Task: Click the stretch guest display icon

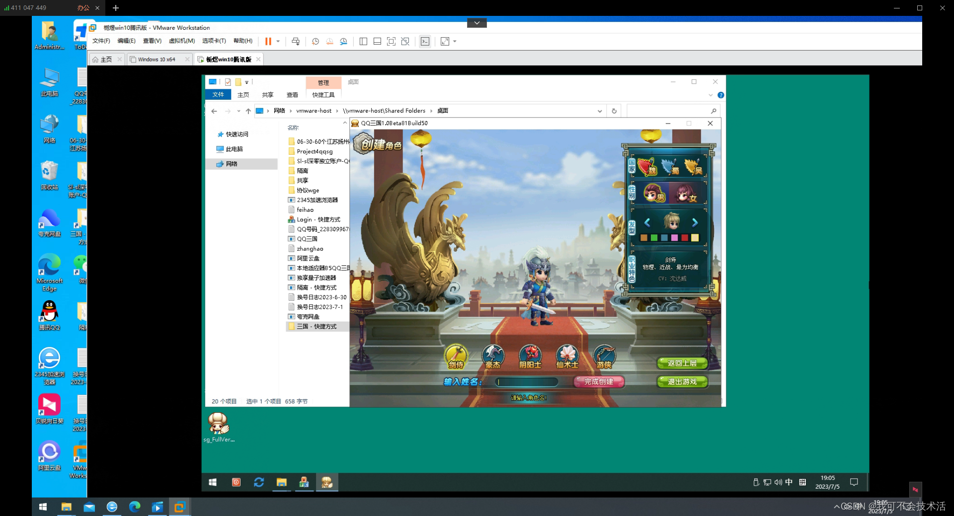Action: tap(445, 42)
